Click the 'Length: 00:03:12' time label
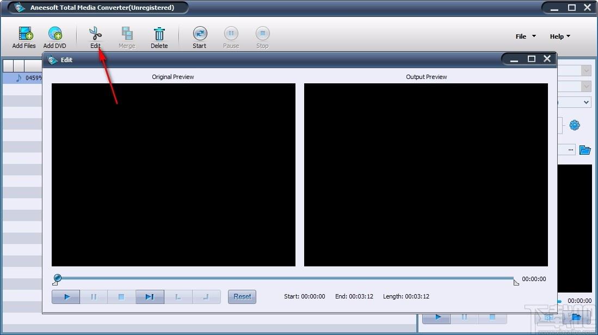 pos(406,296)
